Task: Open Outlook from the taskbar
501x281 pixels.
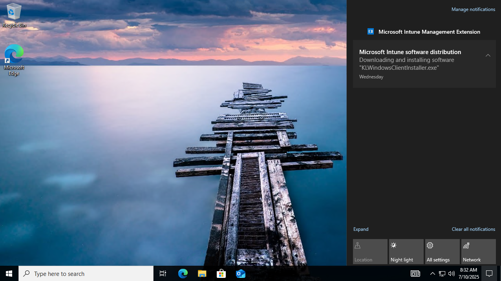Action: click(241, 274)
